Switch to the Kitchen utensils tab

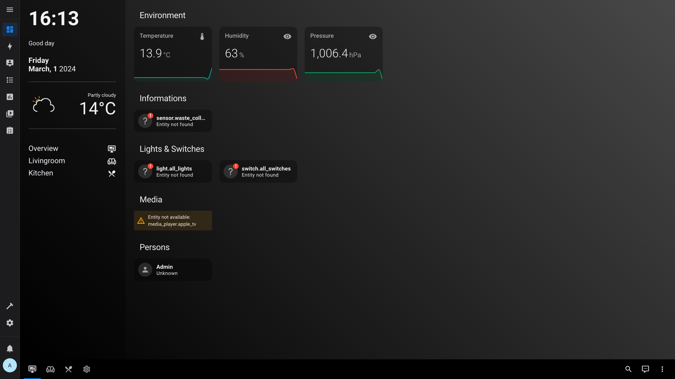click(x=69, y=369)
